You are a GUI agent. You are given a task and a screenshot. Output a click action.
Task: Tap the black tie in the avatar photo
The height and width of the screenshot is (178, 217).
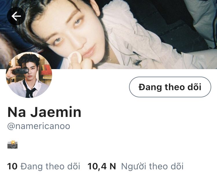click(x=30, y=90)
